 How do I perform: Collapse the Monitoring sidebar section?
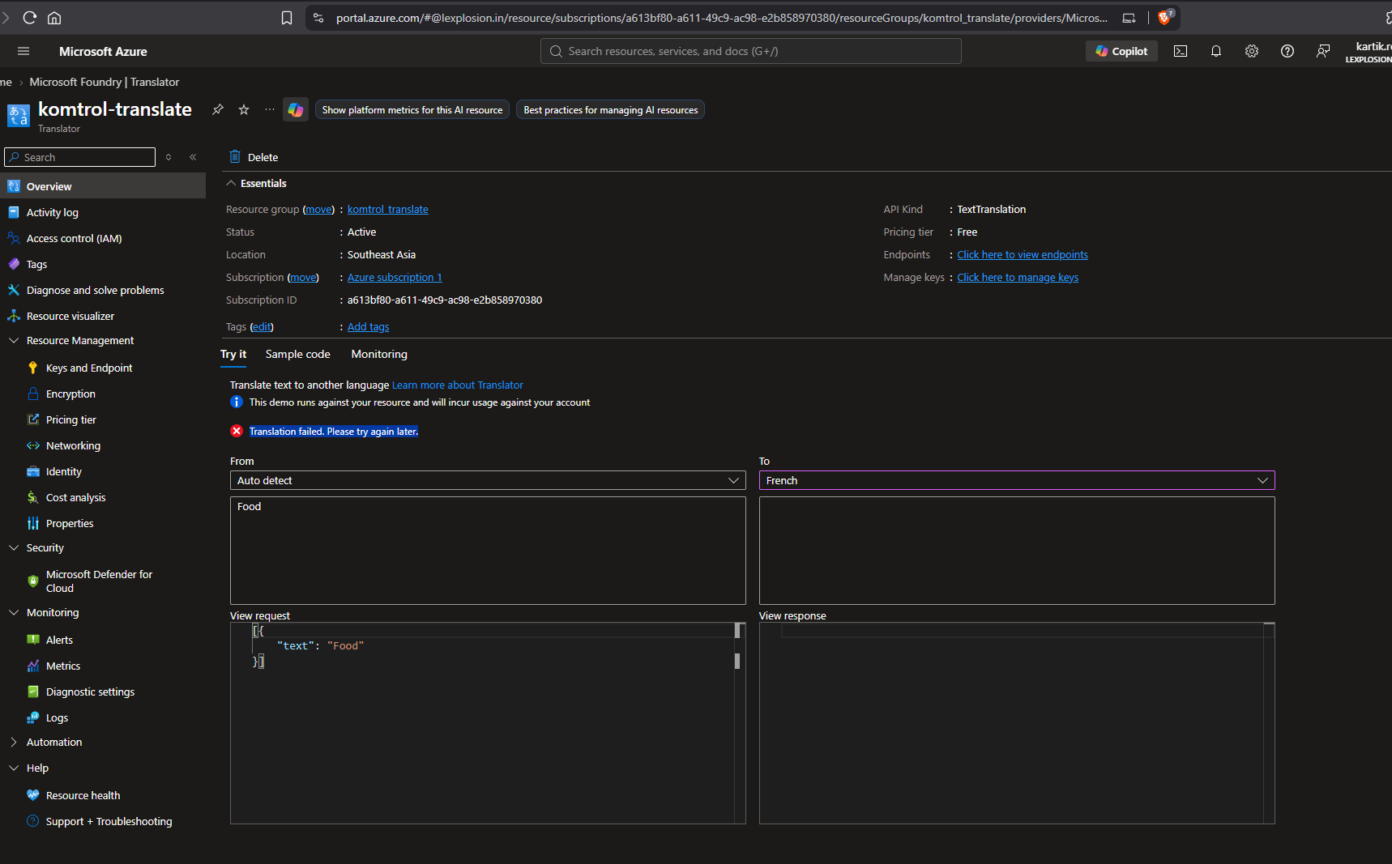[14, 612]
